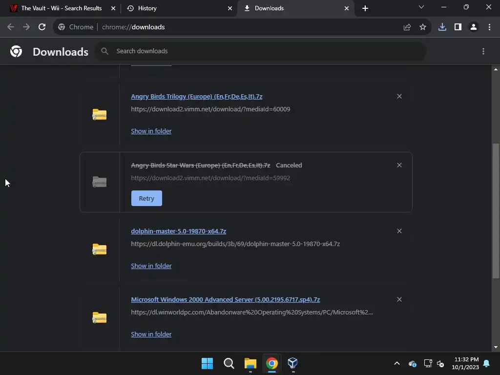
Task: Click the OneDrive cloud tray icon
Action: [413, 363]
